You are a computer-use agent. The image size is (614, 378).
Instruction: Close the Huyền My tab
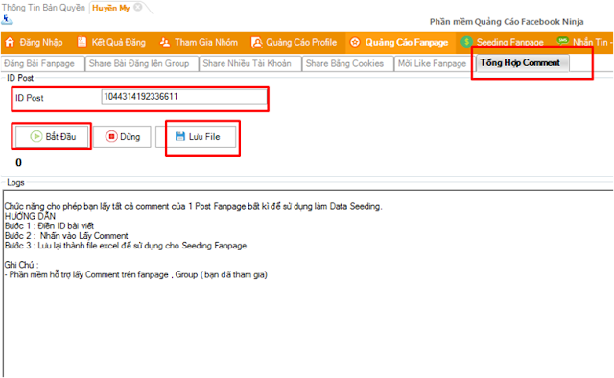138,7
